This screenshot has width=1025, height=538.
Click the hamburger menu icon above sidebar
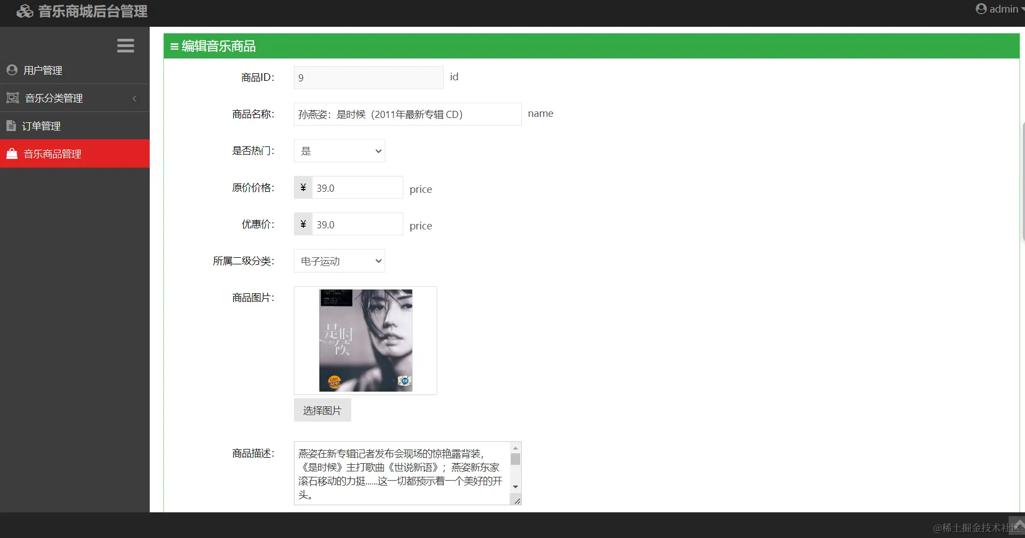coord(125,45)
